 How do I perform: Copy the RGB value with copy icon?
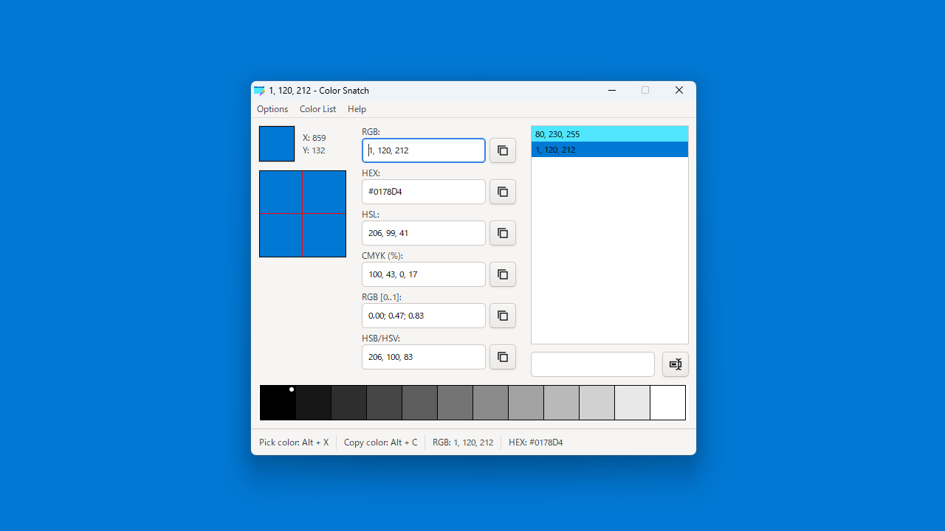point(503,150)
